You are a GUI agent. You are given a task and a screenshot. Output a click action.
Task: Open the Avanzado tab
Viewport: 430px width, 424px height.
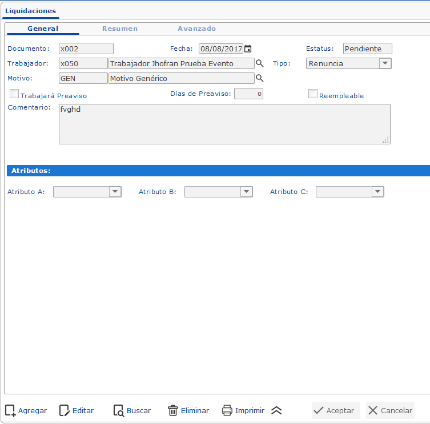coord(196,29)
